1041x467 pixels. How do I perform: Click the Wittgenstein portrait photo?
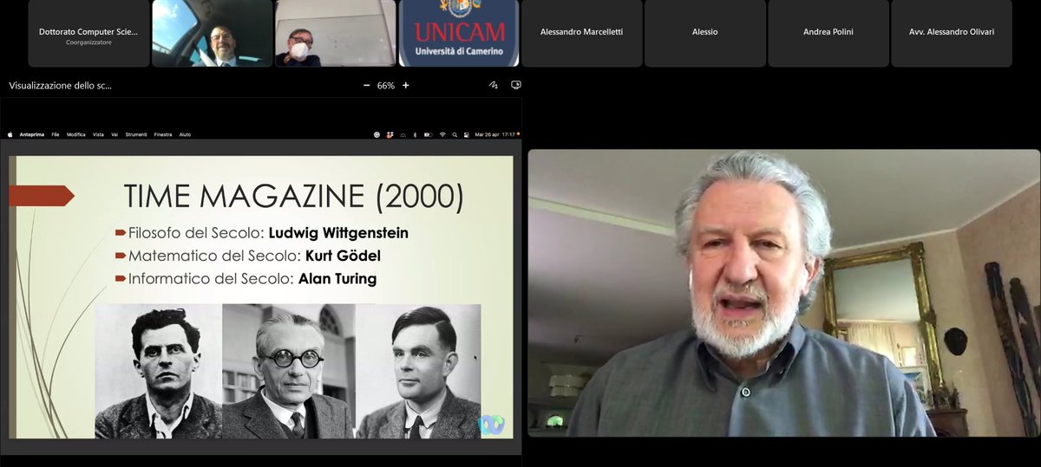tap(159, 371)
